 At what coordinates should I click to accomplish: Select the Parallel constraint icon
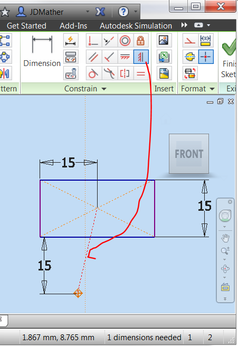(93, 57)
